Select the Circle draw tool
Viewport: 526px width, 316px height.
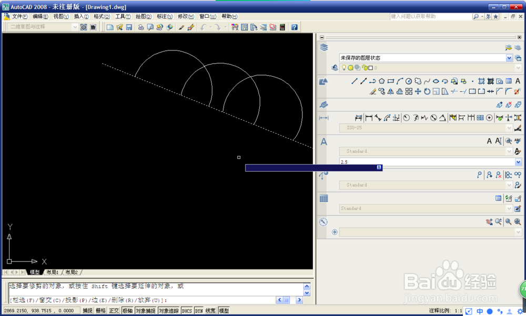pyautogui.click(x=409, y=81)
